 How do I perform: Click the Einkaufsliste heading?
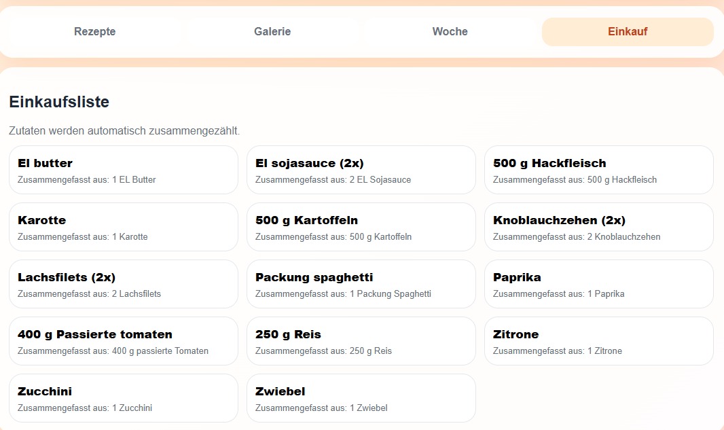59,102
